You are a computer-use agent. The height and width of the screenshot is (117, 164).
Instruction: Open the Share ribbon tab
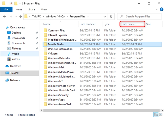(x=32, y=9)
